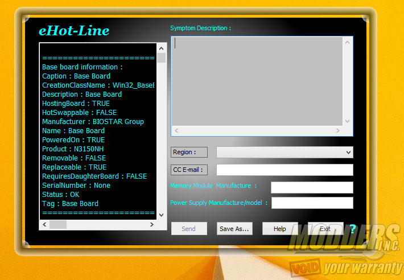Click the Symptom Description scroll right arrow
The height and width of the screenshot is (280, 404).
click(338, 130)
